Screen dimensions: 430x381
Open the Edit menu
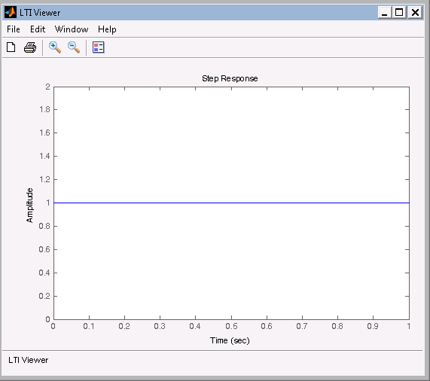38,29
